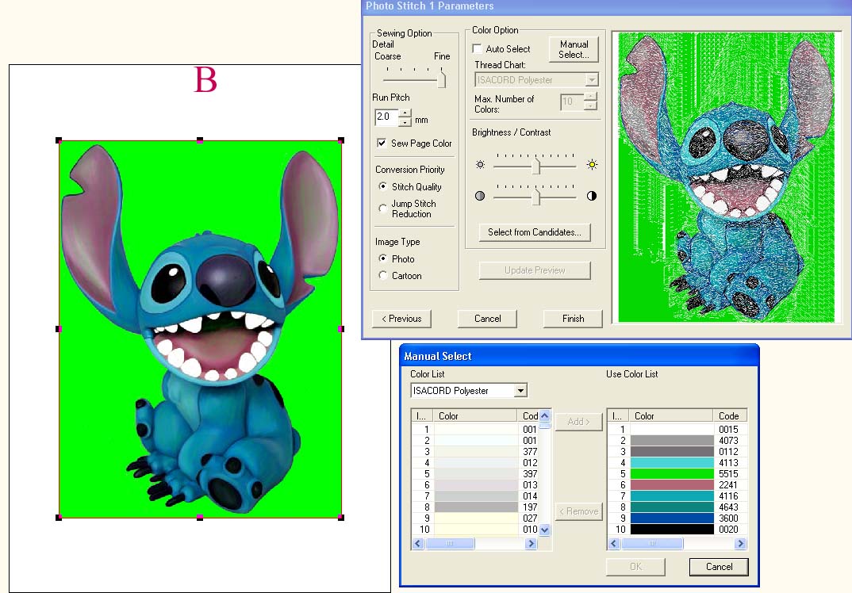Increase Max Number of Colors spinner
852x593 pixels.
coord(591,98)
